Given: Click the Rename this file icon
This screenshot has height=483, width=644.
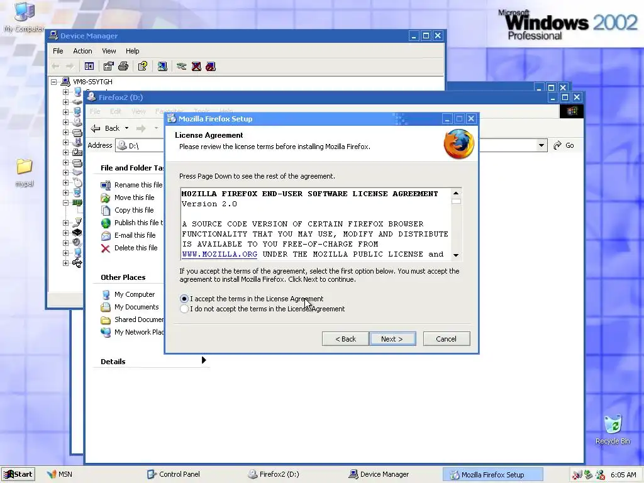Looking at the screenshot, I should click(x=106, y=186).
